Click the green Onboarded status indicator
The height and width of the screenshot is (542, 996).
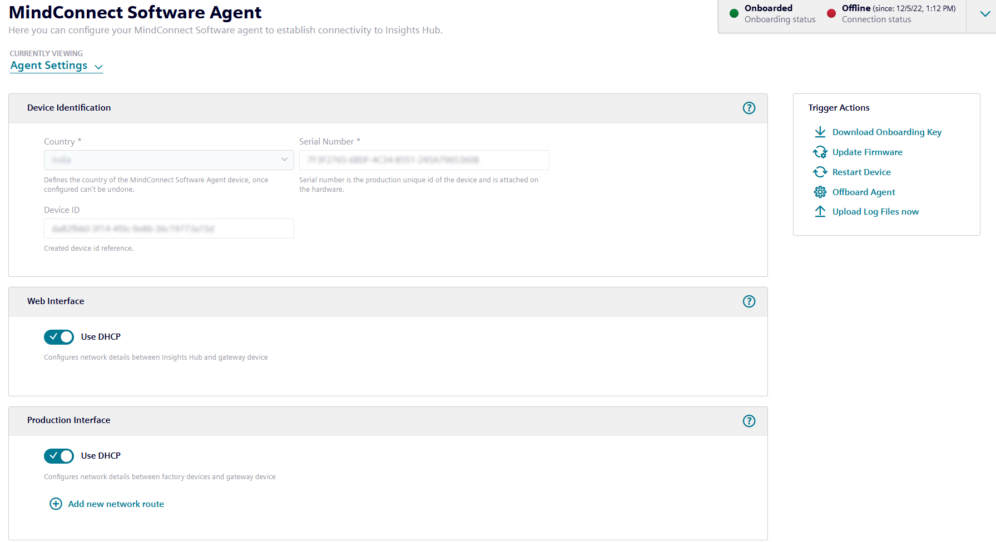tap(734, 13)
